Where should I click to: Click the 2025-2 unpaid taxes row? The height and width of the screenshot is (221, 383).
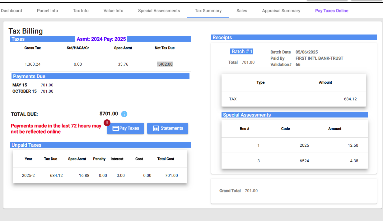coord(100,176)
